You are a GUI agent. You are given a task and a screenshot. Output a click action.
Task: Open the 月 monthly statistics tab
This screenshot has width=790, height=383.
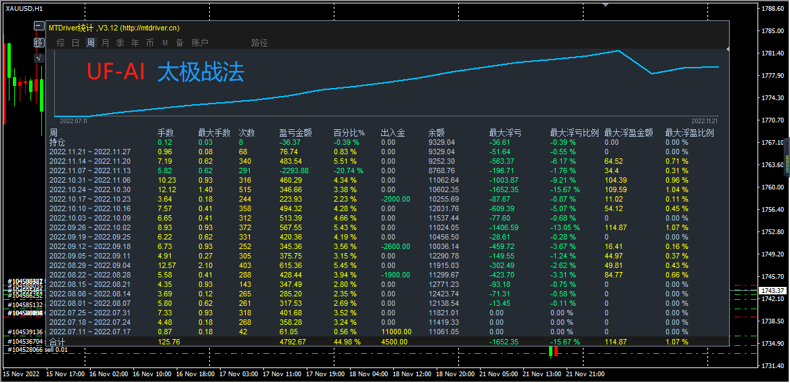[105, 43]
